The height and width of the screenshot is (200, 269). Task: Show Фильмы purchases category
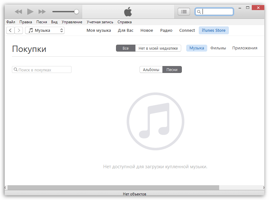[x=218, y=48]
